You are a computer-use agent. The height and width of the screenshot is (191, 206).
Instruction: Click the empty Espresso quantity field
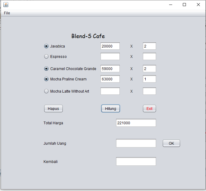tap(149, 56)
